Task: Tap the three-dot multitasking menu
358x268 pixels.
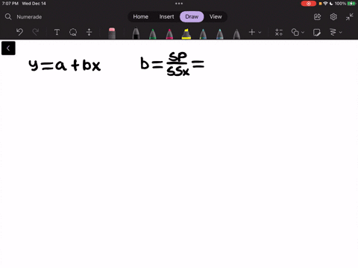Action: pyautogui.click(x=179, y=4)
